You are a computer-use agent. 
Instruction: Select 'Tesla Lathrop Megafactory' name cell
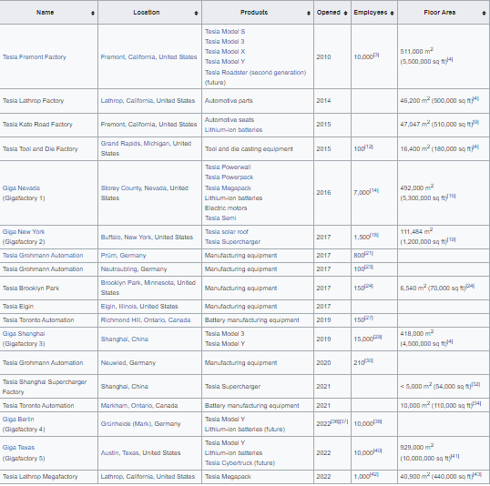49,477
